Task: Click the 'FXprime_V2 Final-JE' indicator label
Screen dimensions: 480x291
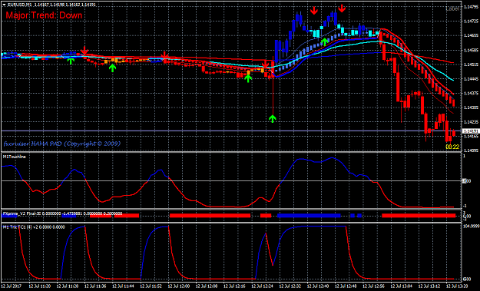Action: tap(22, 213)
